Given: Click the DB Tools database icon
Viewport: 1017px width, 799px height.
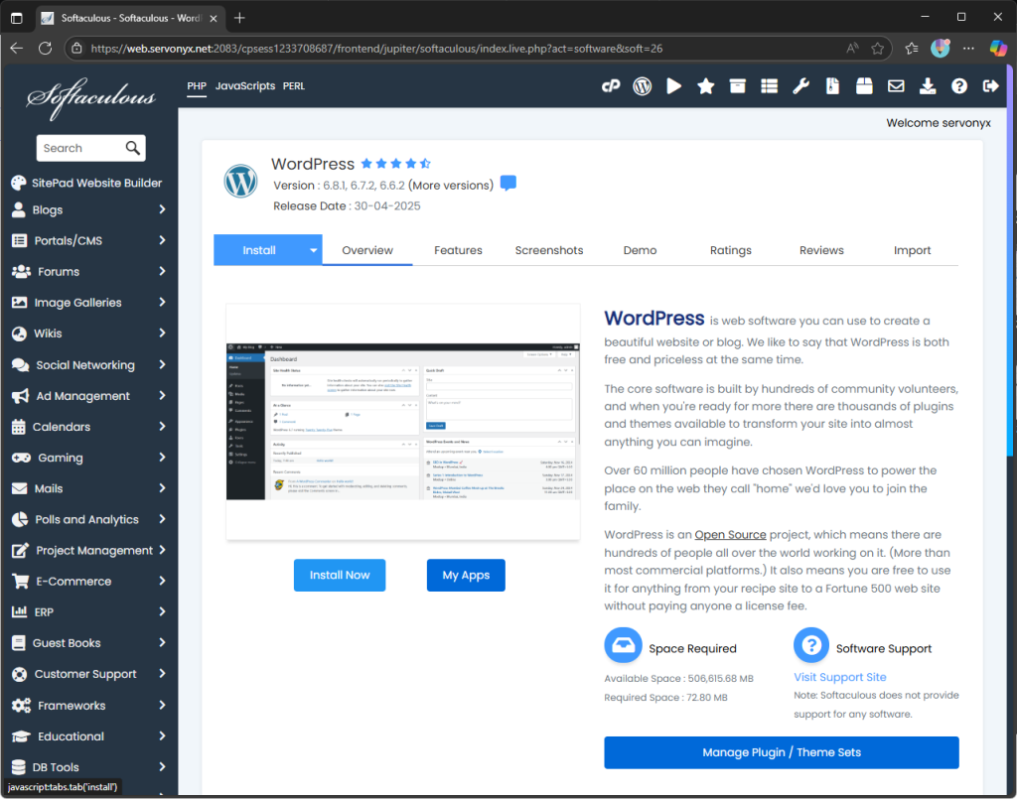Looking at the screenshot, I should [19, 767].
